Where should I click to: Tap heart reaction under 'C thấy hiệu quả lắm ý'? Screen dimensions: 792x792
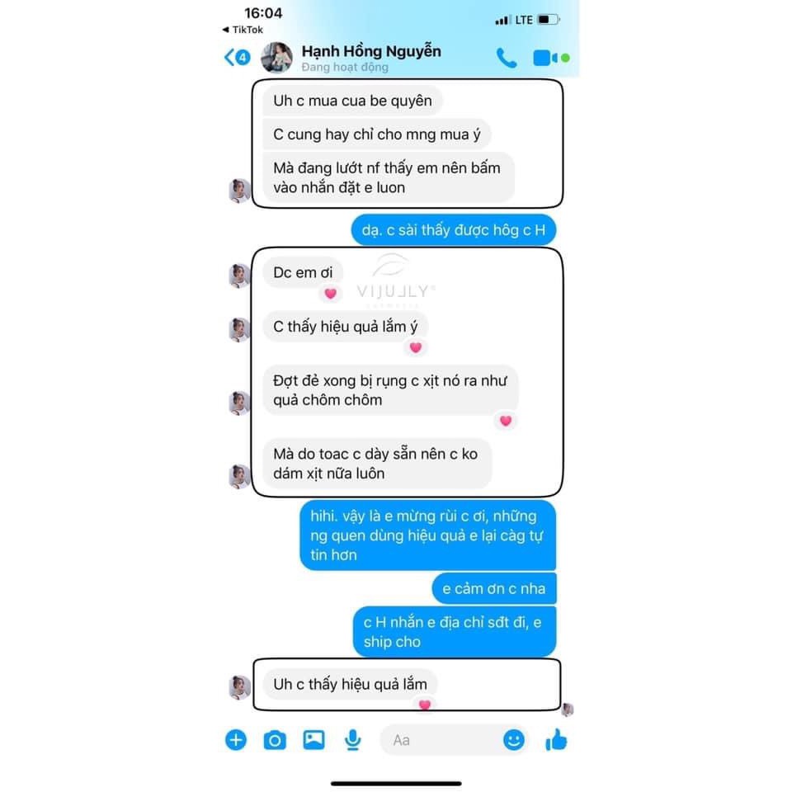point(416,347)
